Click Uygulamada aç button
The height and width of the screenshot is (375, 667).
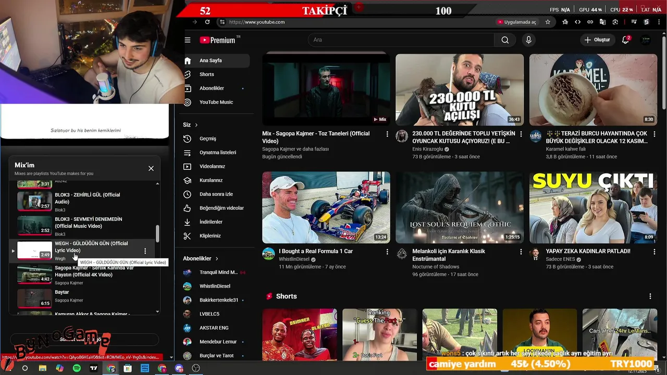tap(516, 22)
